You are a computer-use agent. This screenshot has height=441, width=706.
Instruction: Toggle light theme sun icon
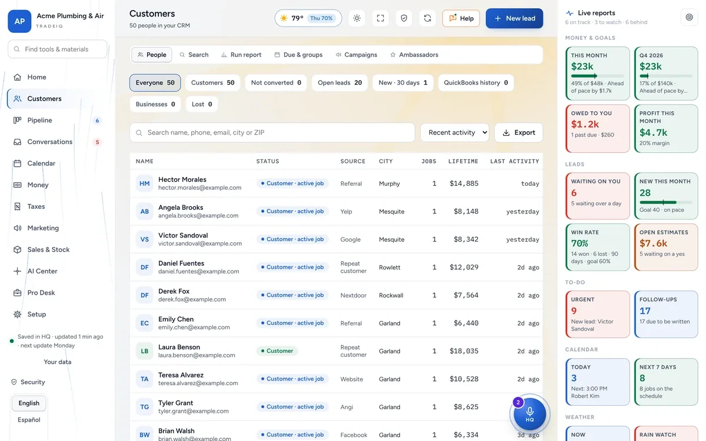tap(357, 18)
